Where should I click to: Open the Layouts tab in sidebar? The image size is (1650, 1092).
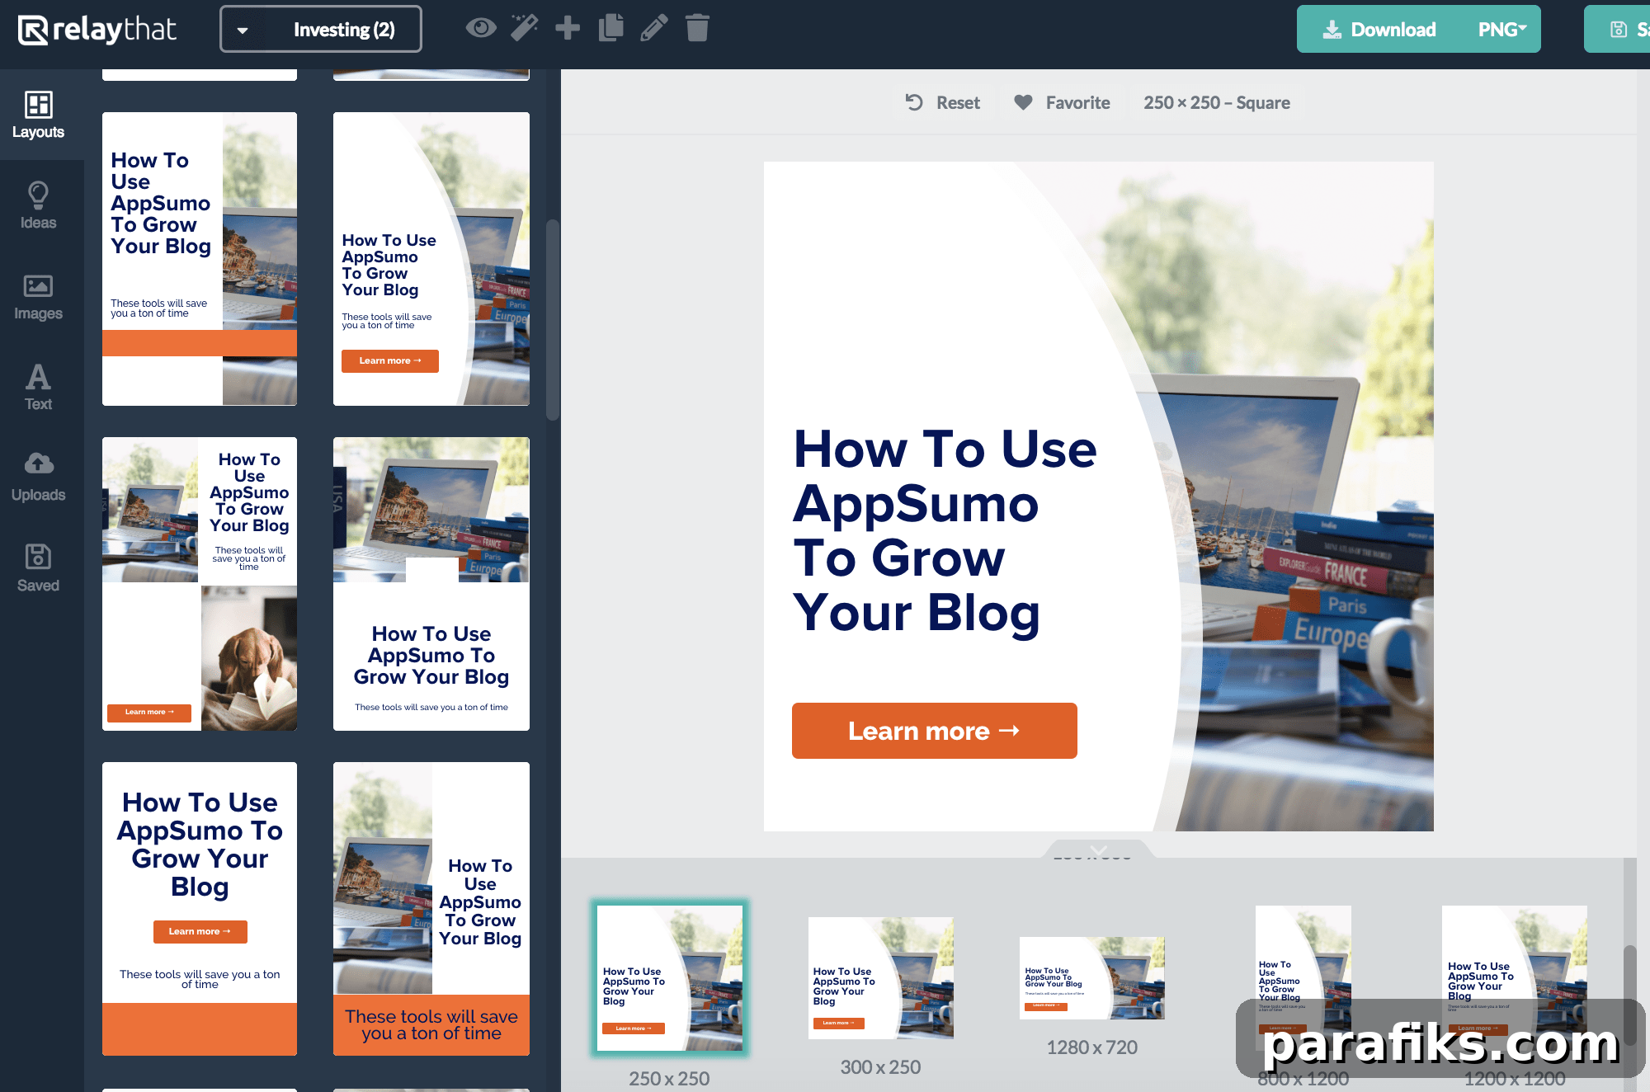tap(39, 115)
